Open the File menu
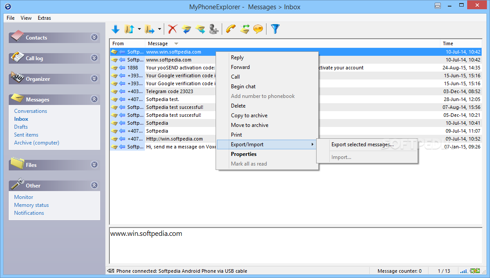This screenshot has width=490, height=278. click(11, 18)
